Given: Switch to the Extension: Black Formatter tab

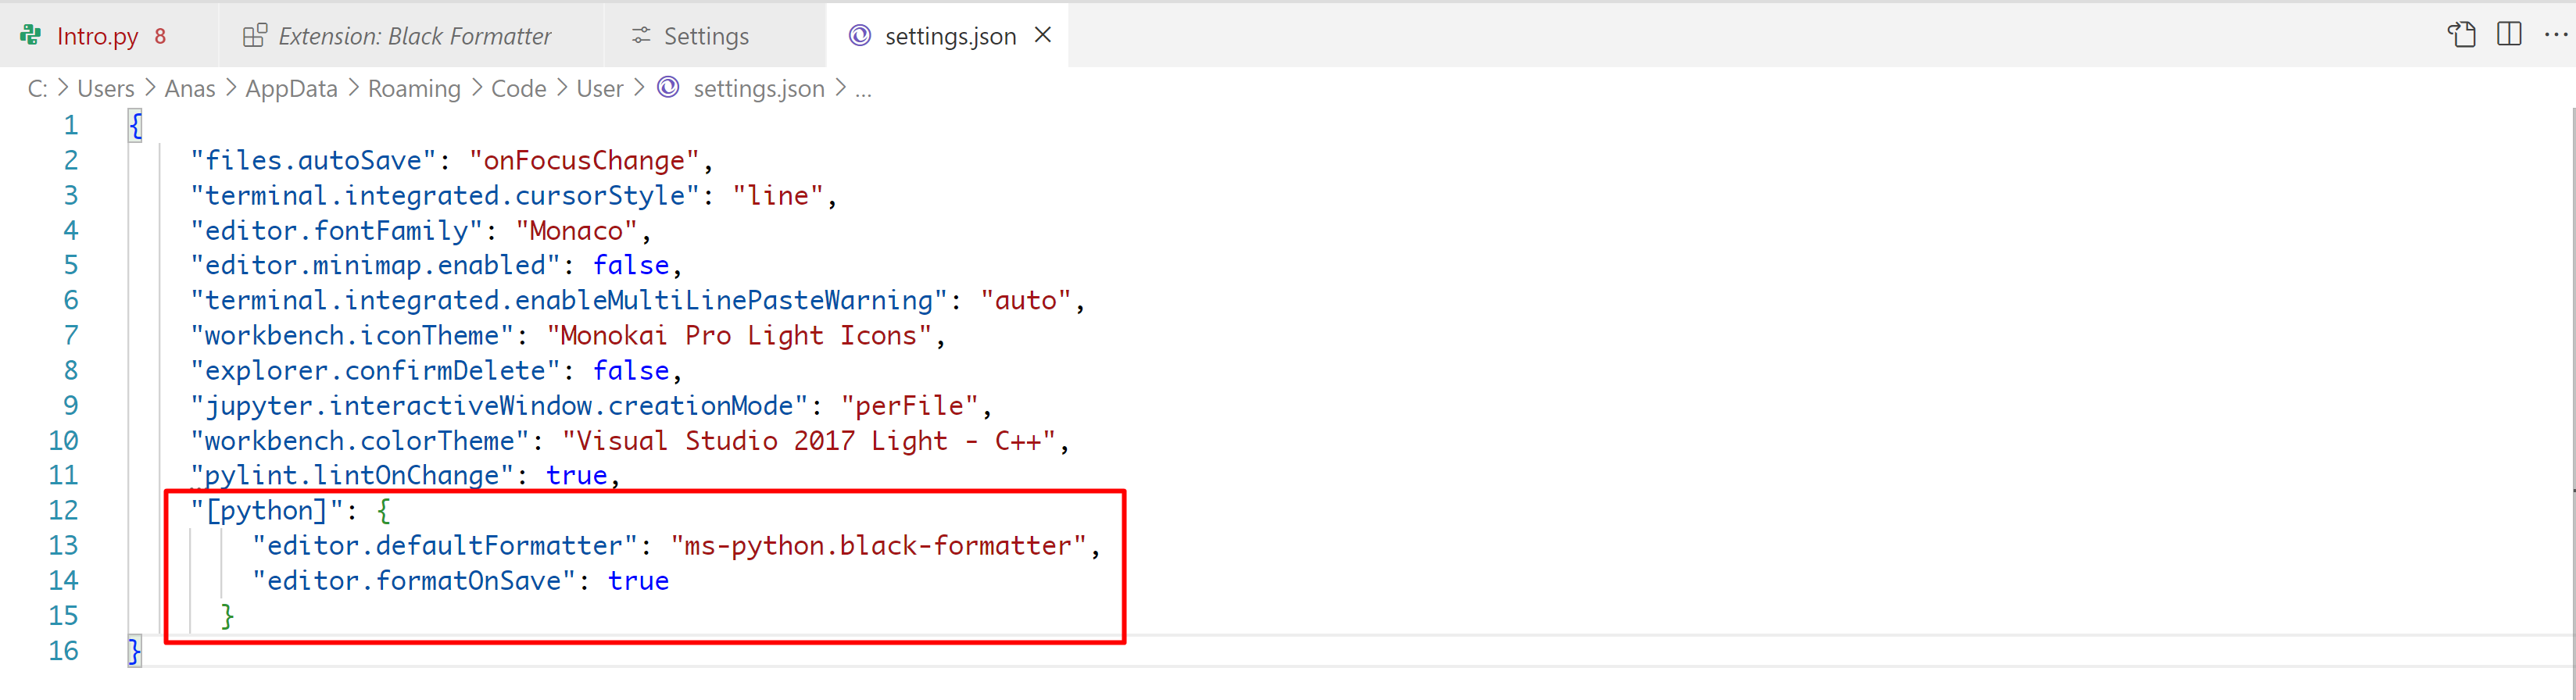Looking at the screenshot, I should (414, 36).
